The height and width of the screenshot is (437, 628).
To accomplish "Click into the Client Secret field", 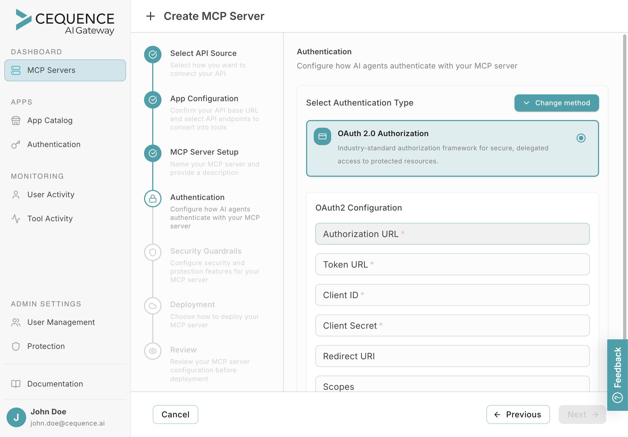I will coord(452,325).
